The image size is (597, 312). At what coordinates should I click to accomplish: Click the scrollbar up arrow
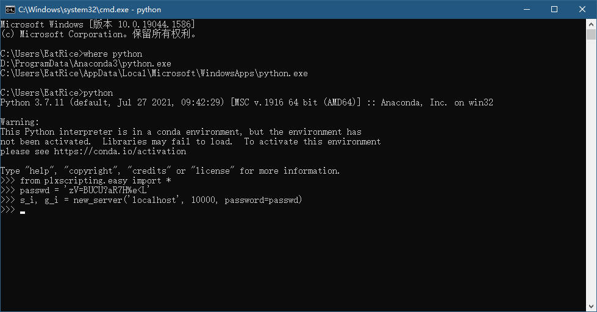591,24
